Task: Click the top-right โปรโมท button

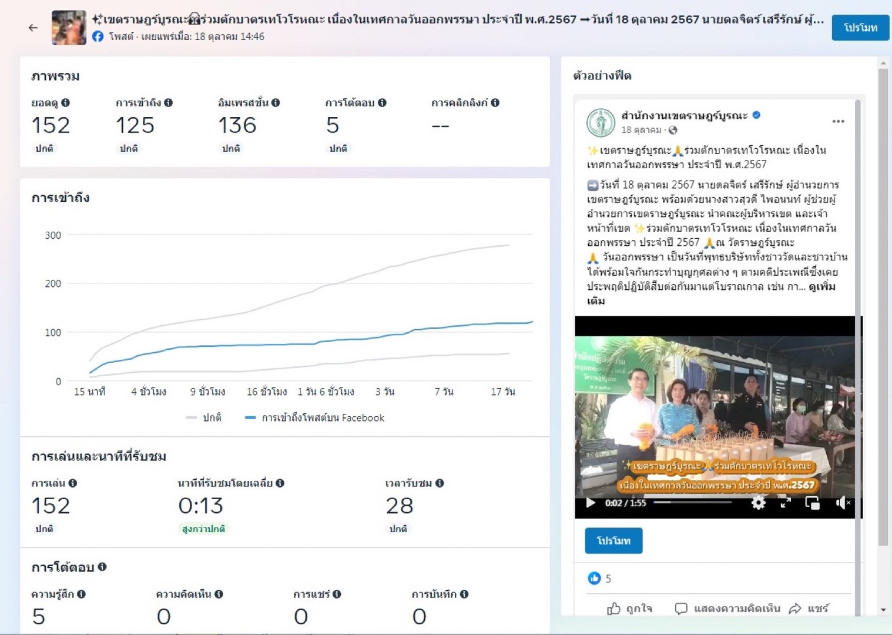Action: [x=860, y=28]
